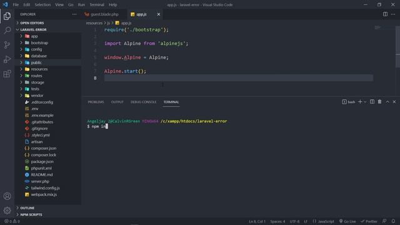Expand the public folder
The width and height of the screenshot is (400, 225).
click(48, 62)
